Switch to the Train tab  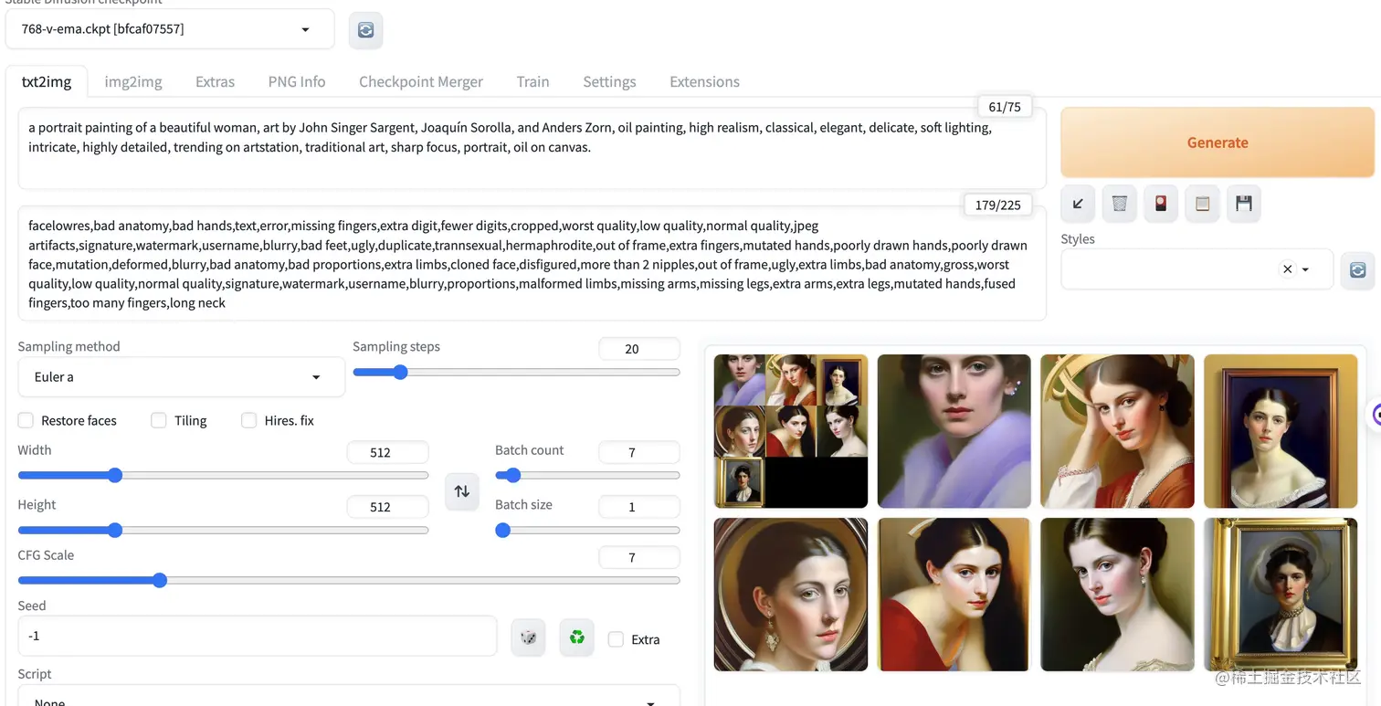[532, 81]
